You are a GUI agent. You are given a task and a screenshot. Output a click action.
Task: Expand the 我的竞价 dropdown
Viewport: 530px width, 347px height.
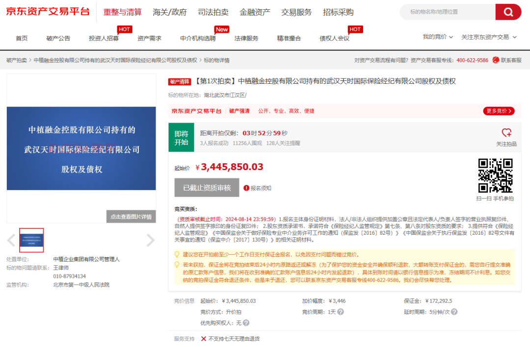coord(437,37)
